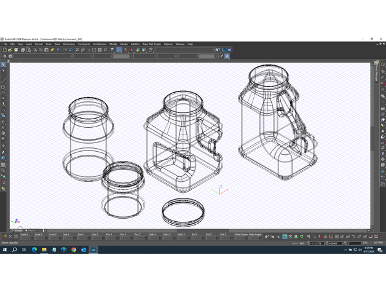This screenshot has width=386, height=290.
Task: Select the arrow Select tool in left toolbar
Action: click(x=3, y=65)
